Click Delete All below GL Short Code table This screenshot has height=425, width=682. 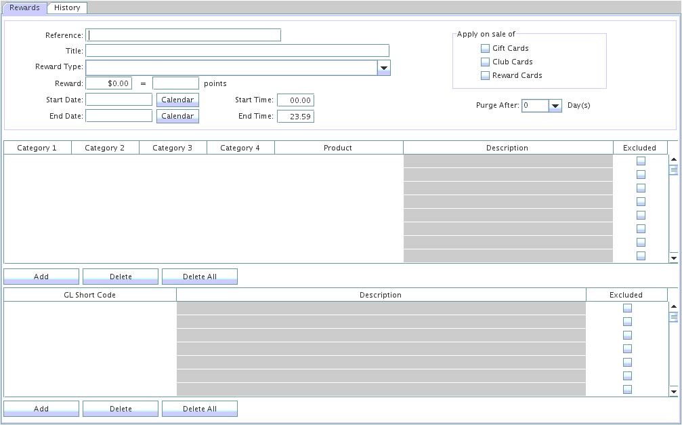click(200, 409)
